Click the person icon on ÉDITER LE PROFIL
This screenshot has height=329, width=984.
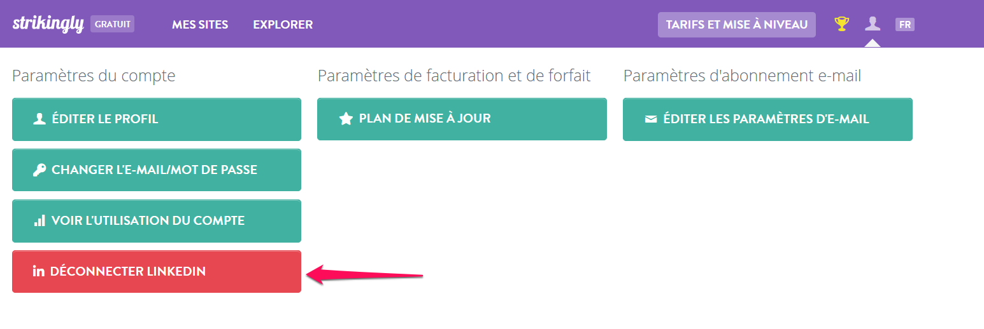(x=39, y=119)
